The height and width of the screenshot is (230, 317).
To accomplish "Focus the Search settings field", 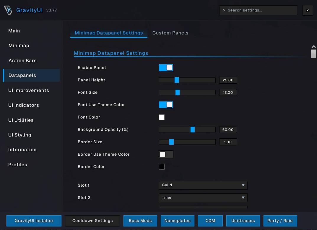I will tap(258, 10).
